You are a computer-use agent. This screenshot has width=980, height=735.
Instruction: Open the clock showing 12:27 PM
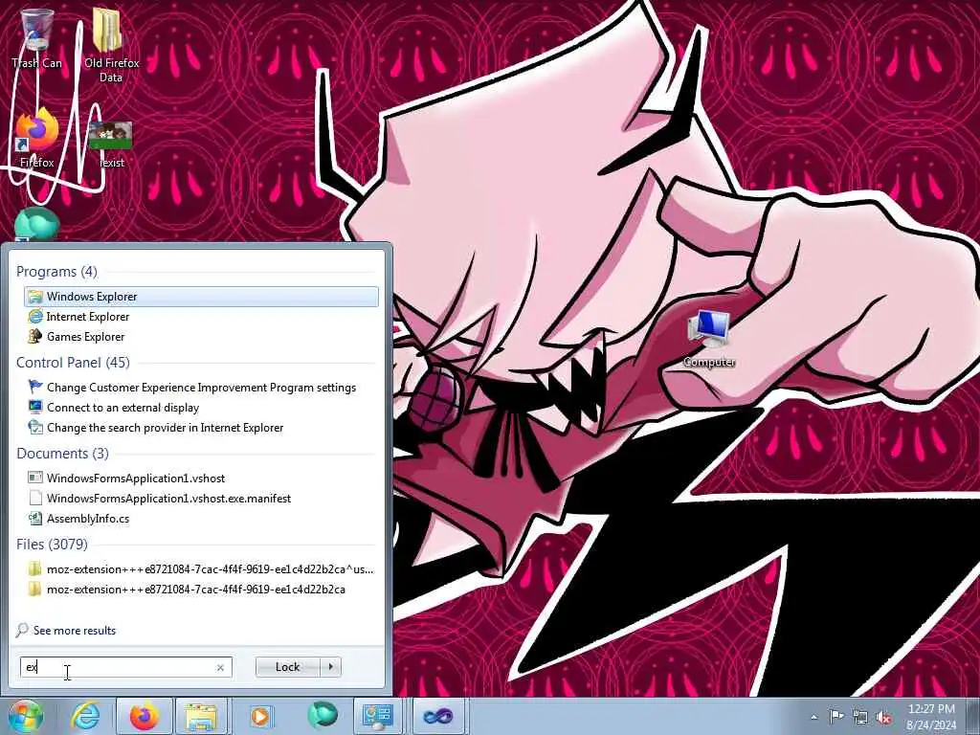[x=931, y=717]
